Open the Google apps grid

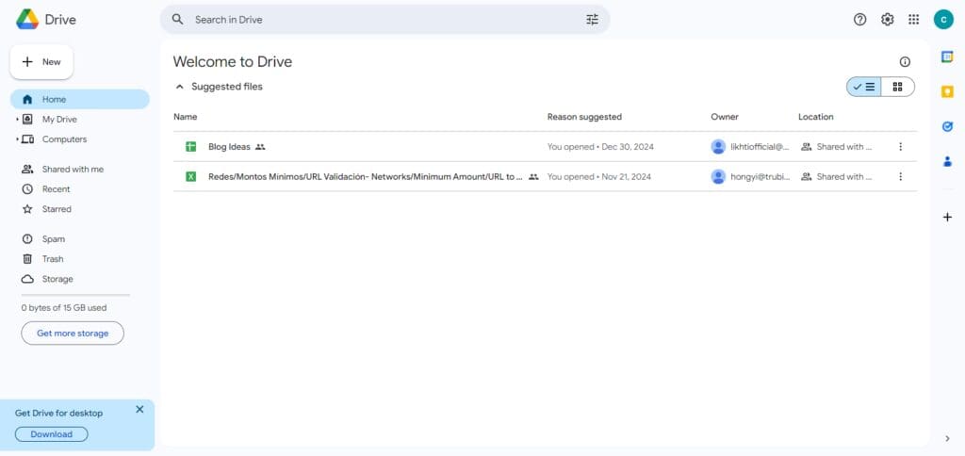click(x=914, y=19)
